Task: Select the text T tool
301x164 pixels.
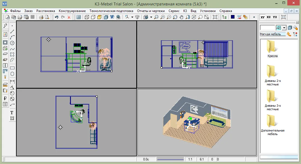Action: [x=12, y=112]
